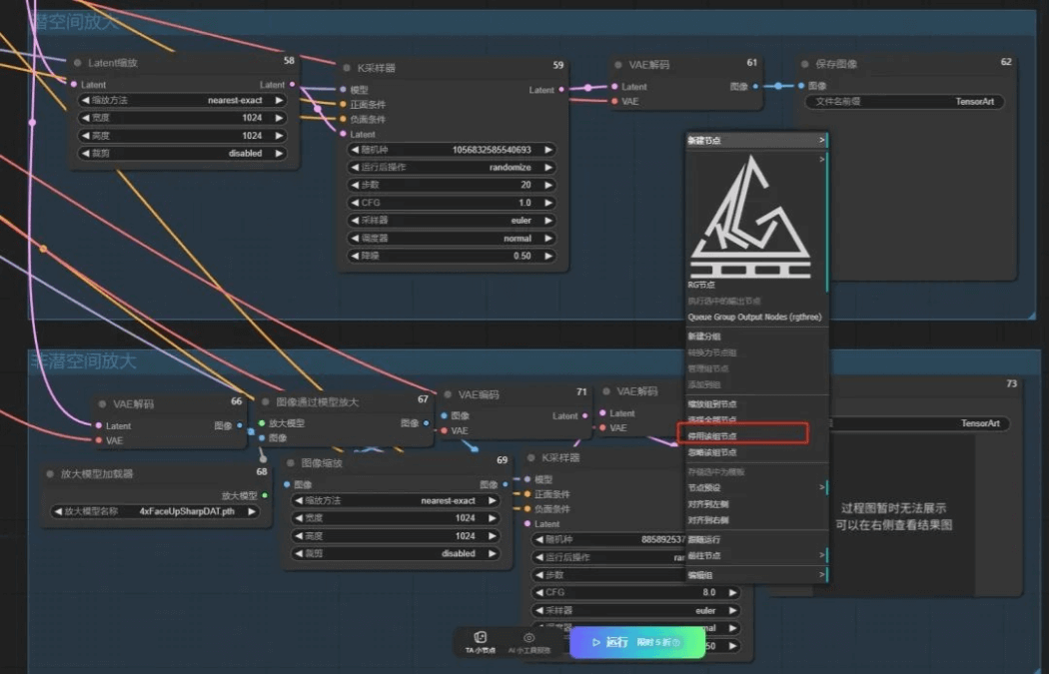Screen dimensions: 1049x674
Task: Increase 步数 value 20 in node 59
Action: 547,185
